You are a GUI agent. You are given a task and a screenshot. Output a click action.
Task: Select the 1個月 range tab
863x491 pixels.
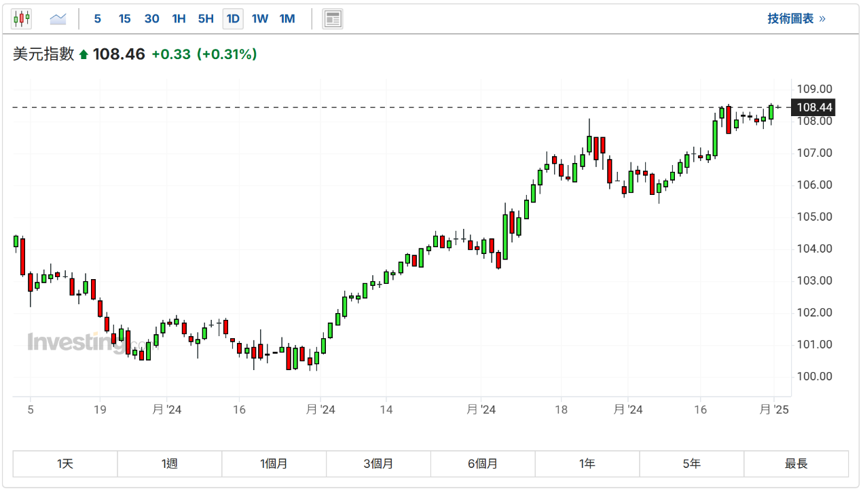274,464
